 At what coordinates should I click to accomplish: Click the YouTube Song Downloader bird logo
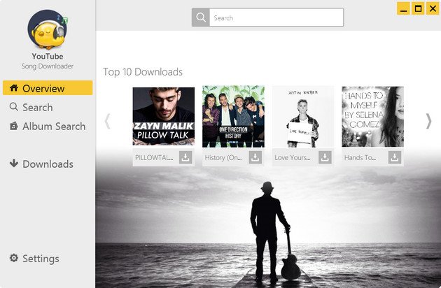coord(48,29)
